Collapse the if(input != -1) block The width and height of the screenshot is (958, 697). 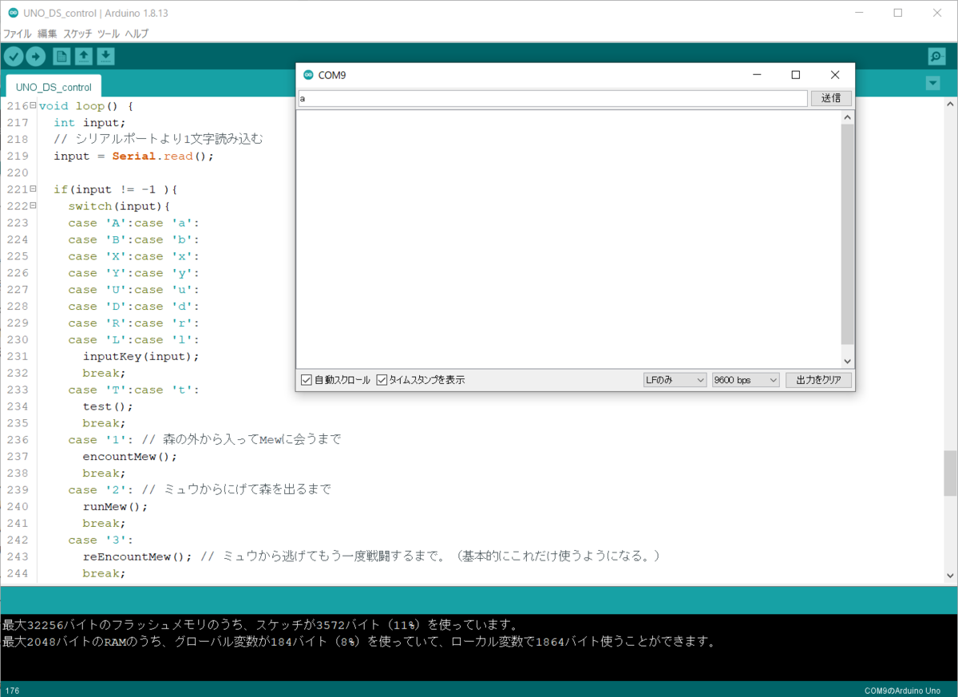click(x=33, y=189)
